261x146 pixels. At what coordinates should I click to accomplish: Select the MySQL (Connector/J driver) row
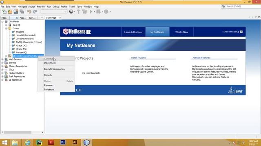point(29,42)
